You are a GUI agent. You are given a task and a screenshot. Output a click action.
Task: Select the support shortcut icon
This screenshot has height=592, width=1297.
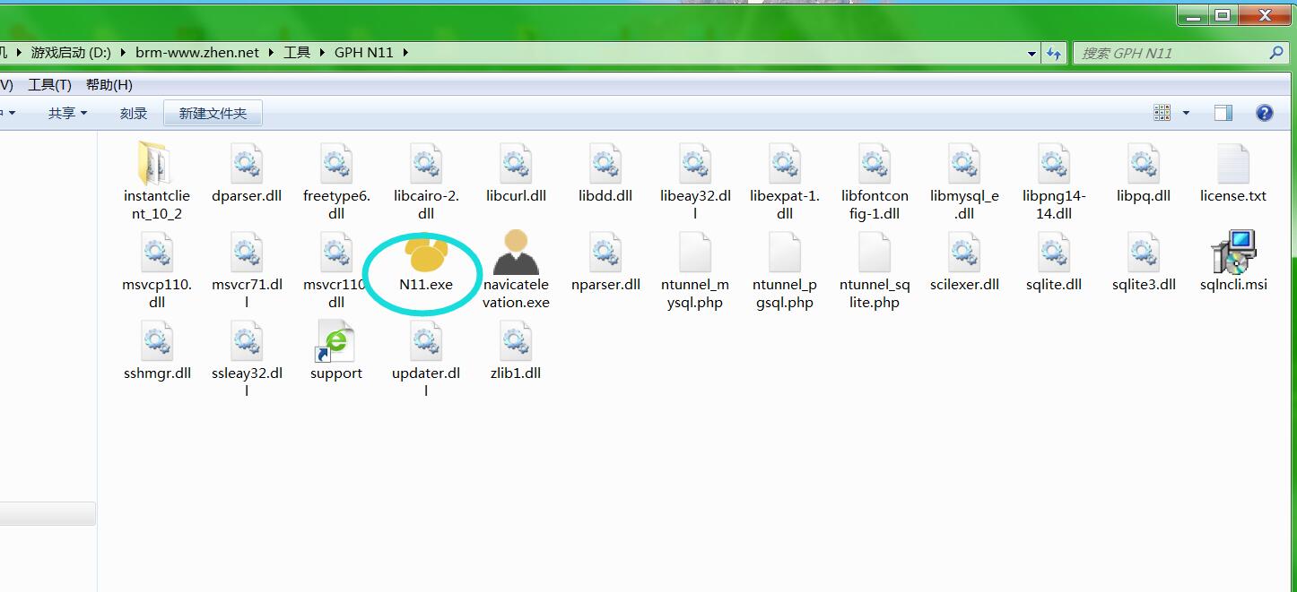point(336,342)
